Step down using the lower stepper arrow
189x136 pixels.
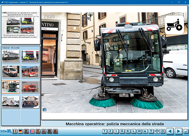tap(157, 133)
